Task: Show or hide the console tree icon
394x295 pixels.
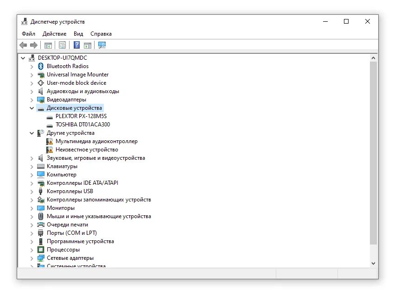Action: click(x=48, y=45)
